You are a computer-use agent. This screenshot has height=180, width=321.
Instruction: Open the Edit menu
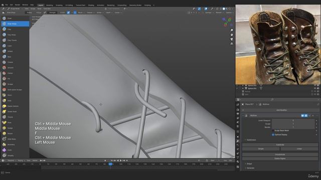coord(11,4)
